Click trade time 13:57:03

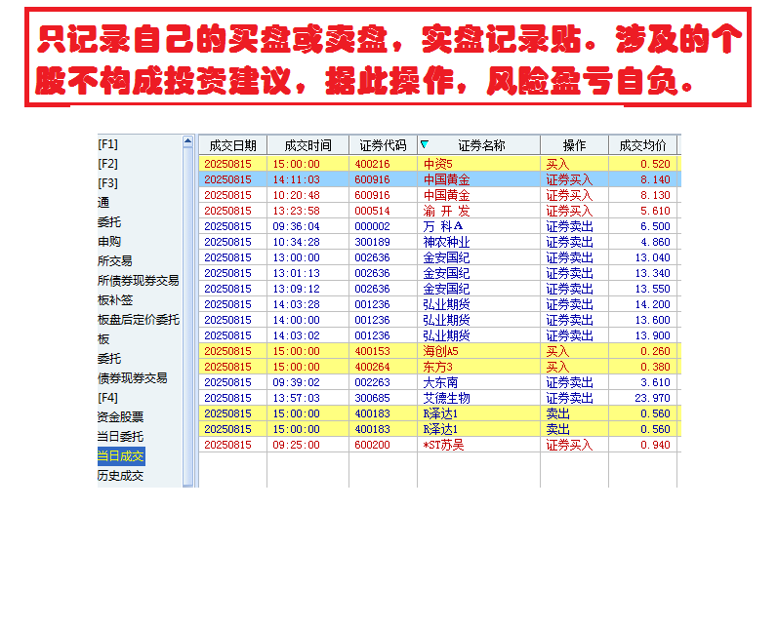(x=296, y=398)
